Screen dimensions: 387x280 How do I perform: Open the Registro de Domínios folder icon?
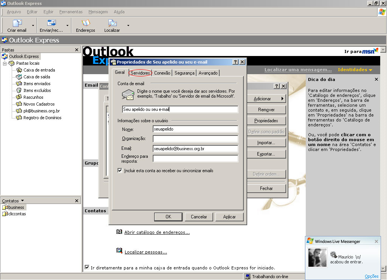(x=19, y=118)
